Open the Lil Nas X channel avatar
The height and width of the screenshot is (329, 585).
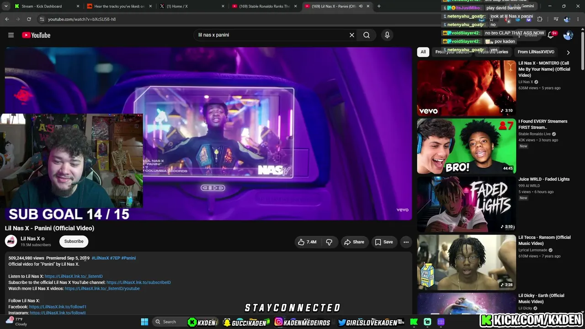point(11,241)
